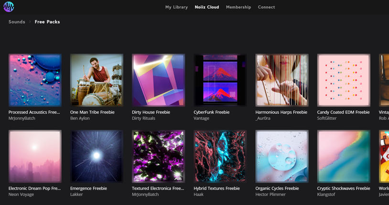The height and width of the screenshot is (205, 389).
Task: Open the My Library tab
Action: tap(176, 7)
